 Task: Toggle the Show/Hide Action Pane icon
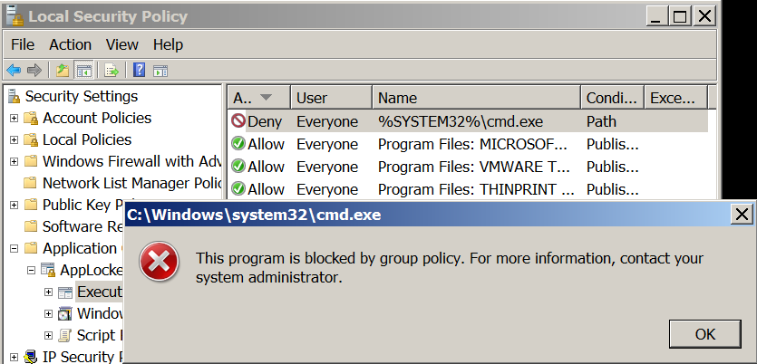point(160,71)
